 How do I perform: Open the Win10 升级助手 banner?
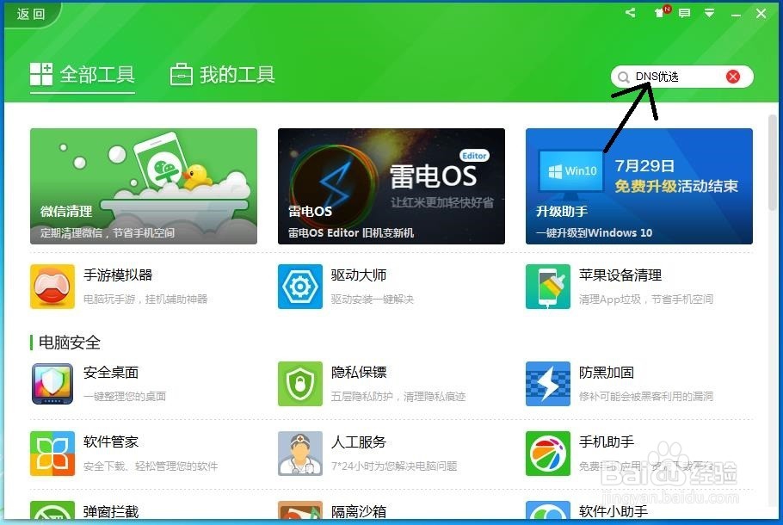(x=639, y=186)
